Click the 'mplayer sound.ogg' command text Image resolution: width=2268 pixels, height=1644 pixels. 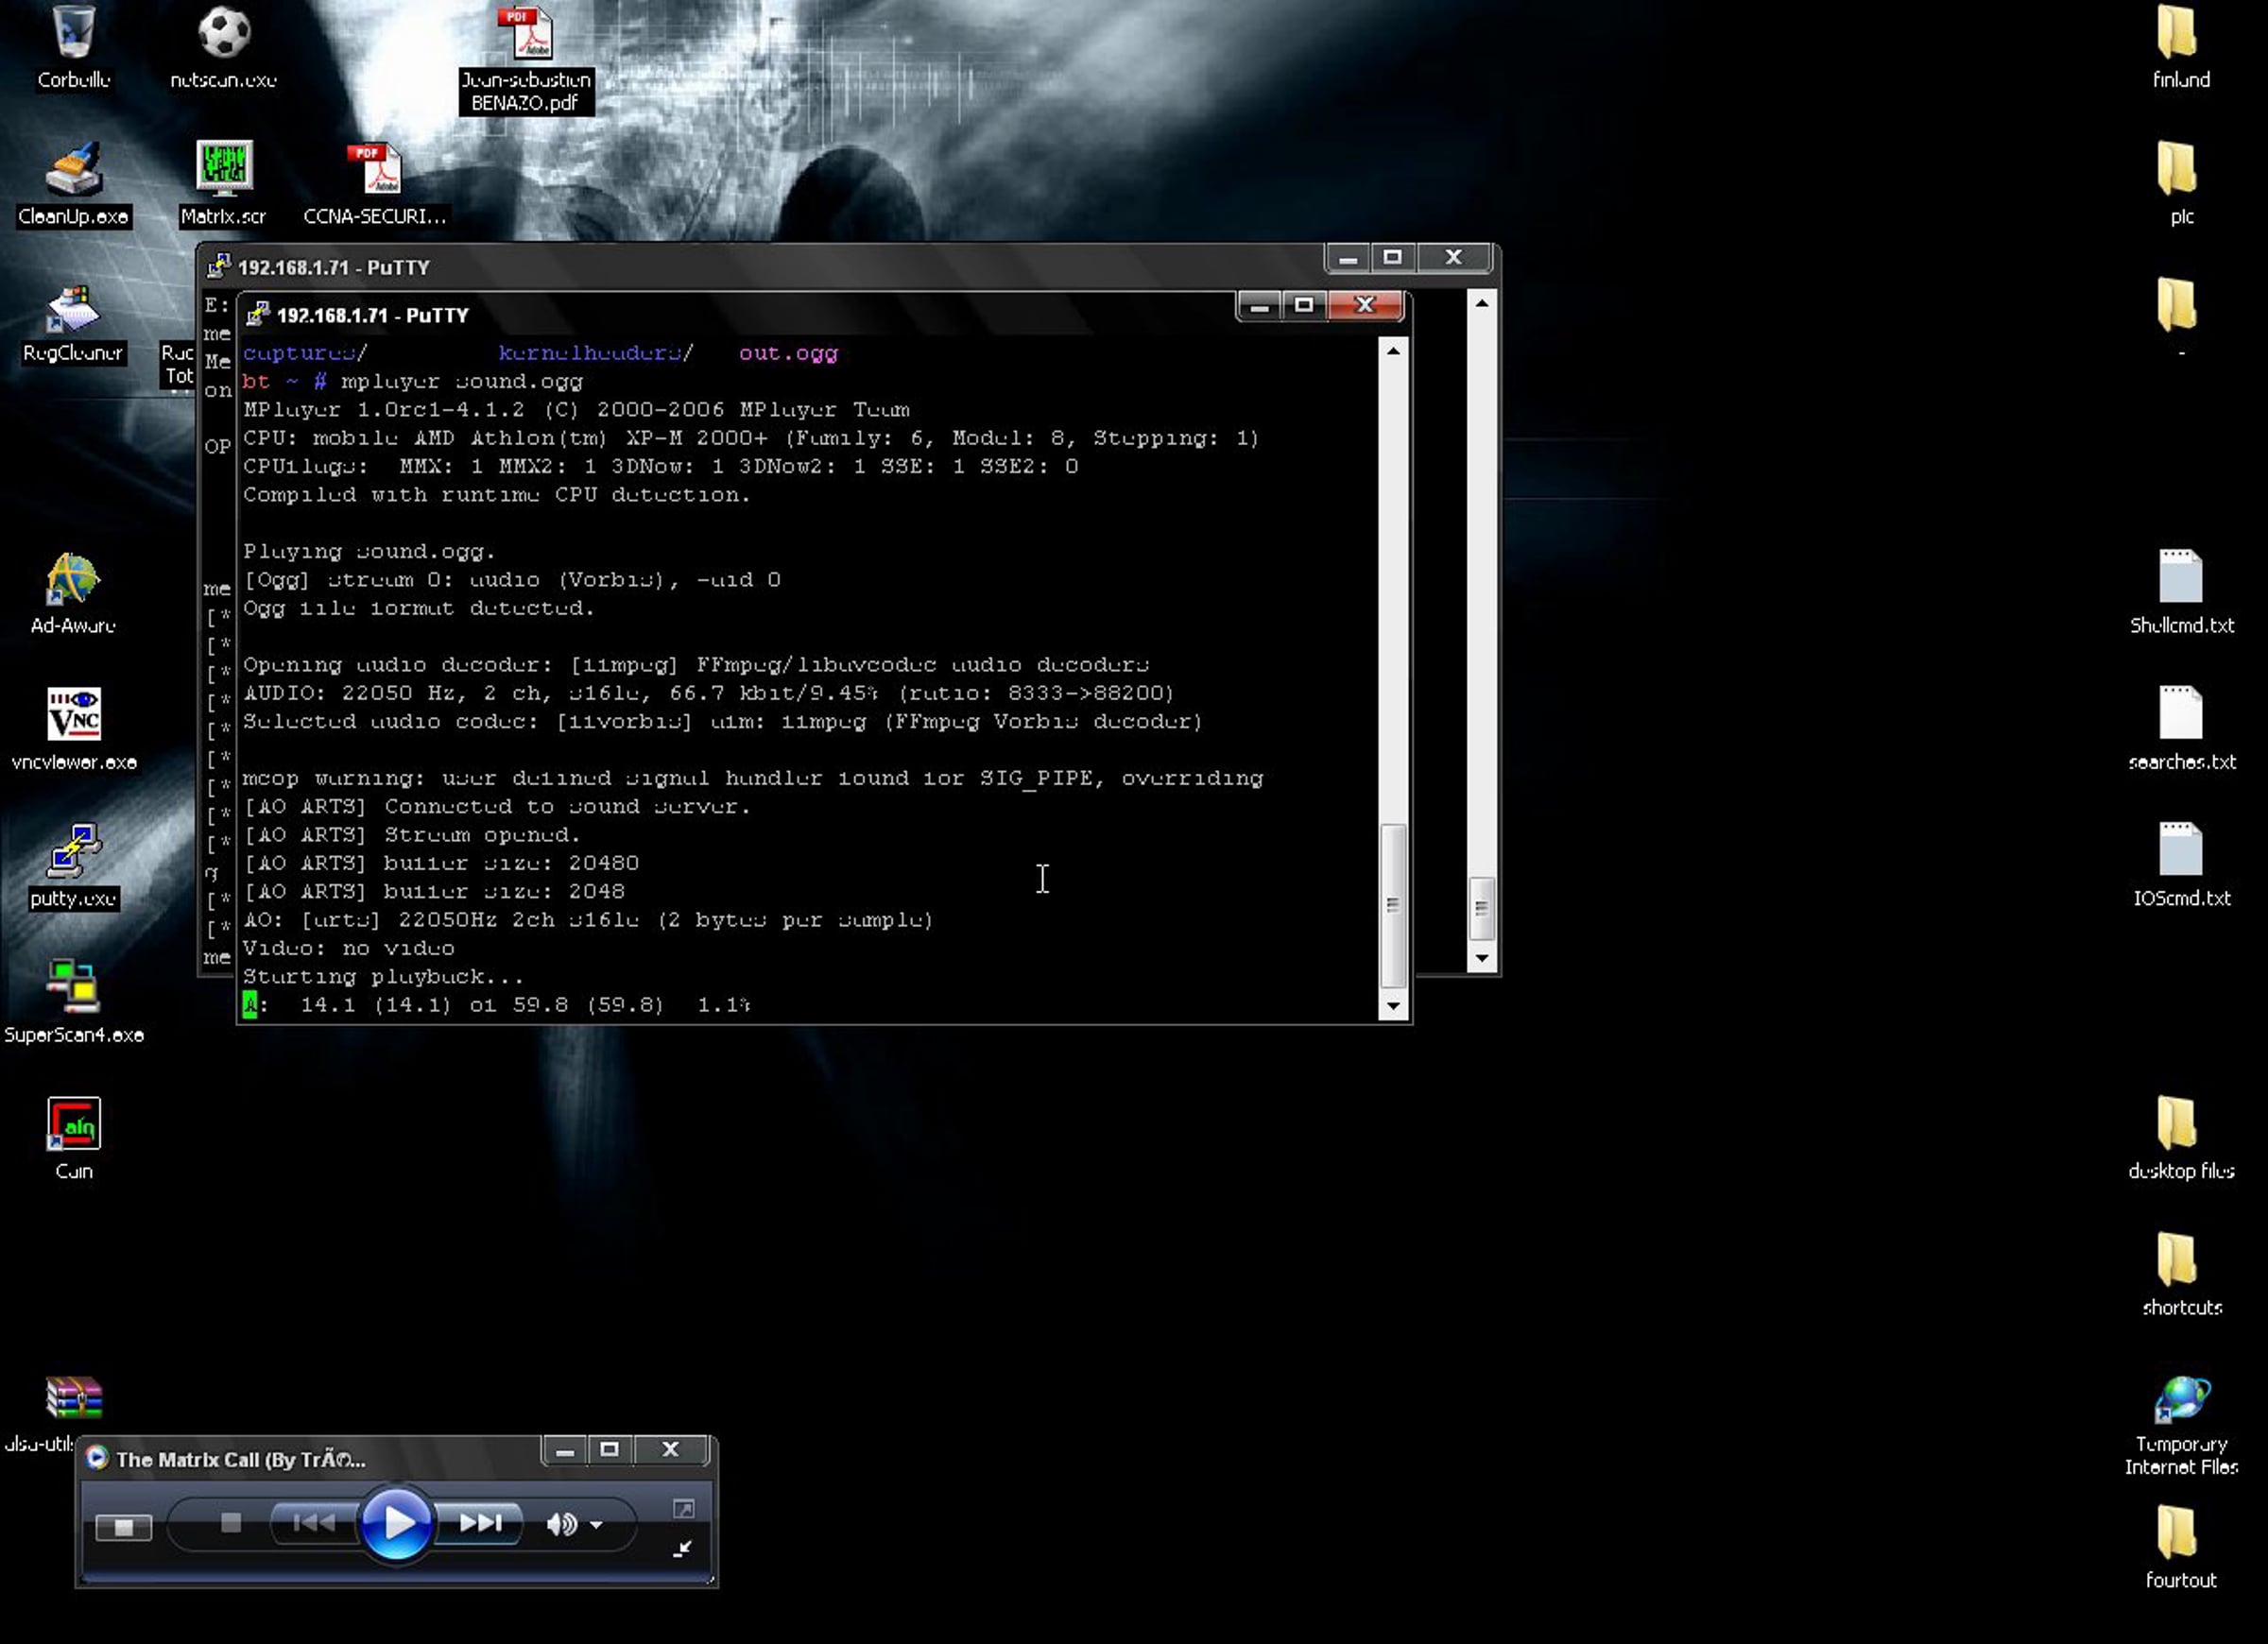click(462, 381)
